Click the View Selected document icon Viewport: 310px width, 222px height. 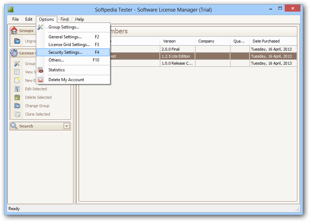click(x=17, y=72)
